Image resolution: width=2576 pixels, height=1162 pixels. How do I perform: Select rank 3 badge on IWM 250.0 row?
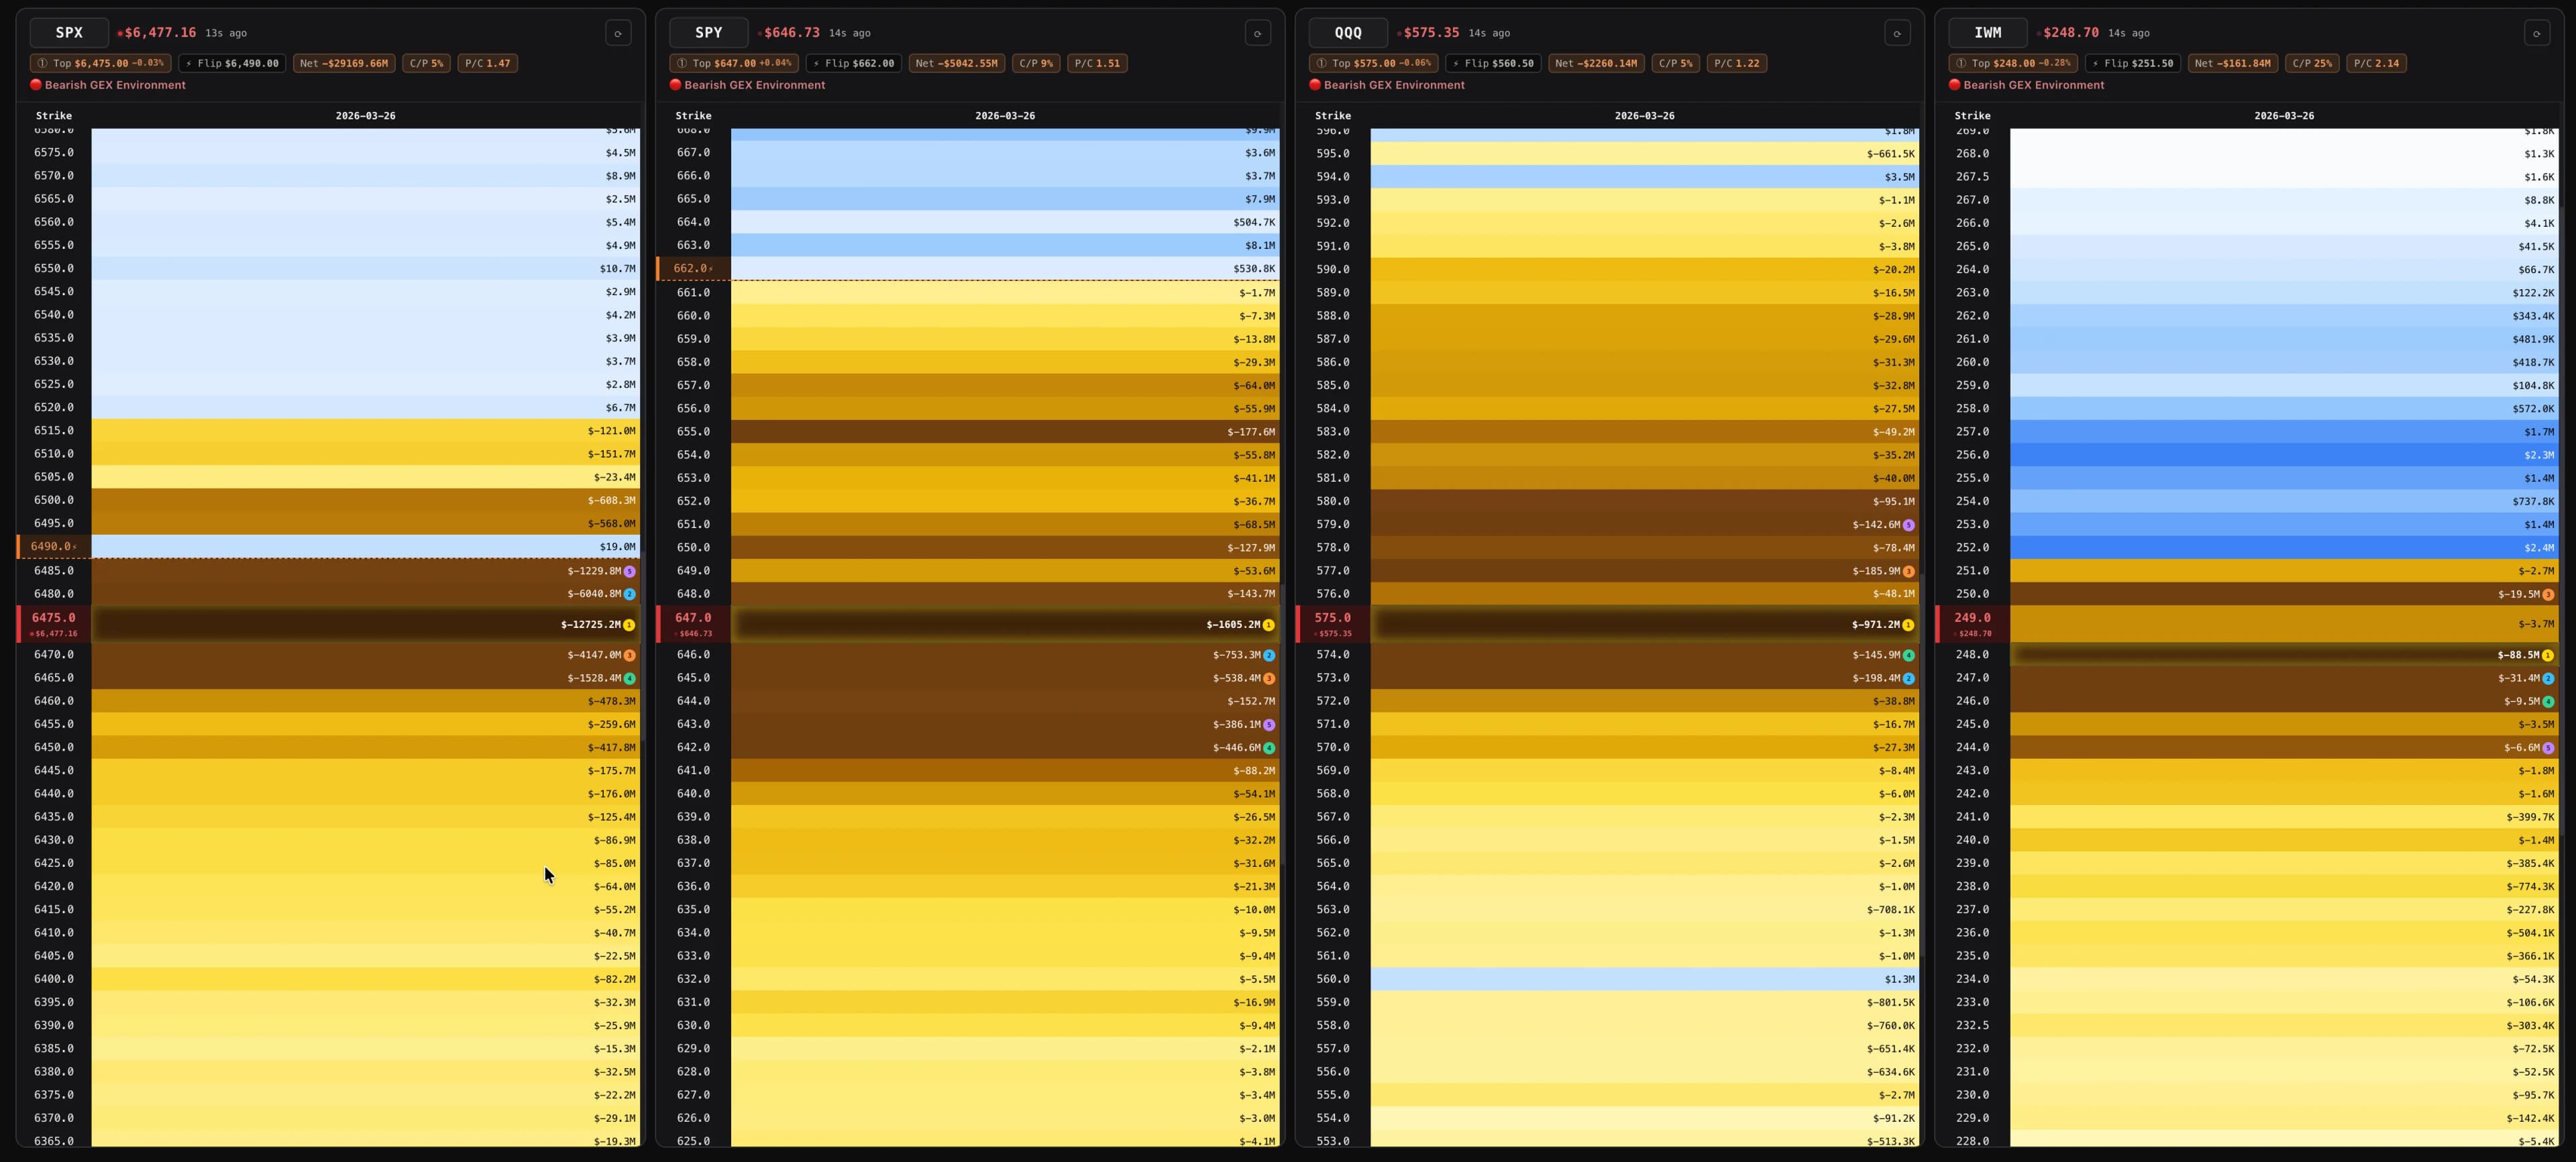tap(2547, 594)
